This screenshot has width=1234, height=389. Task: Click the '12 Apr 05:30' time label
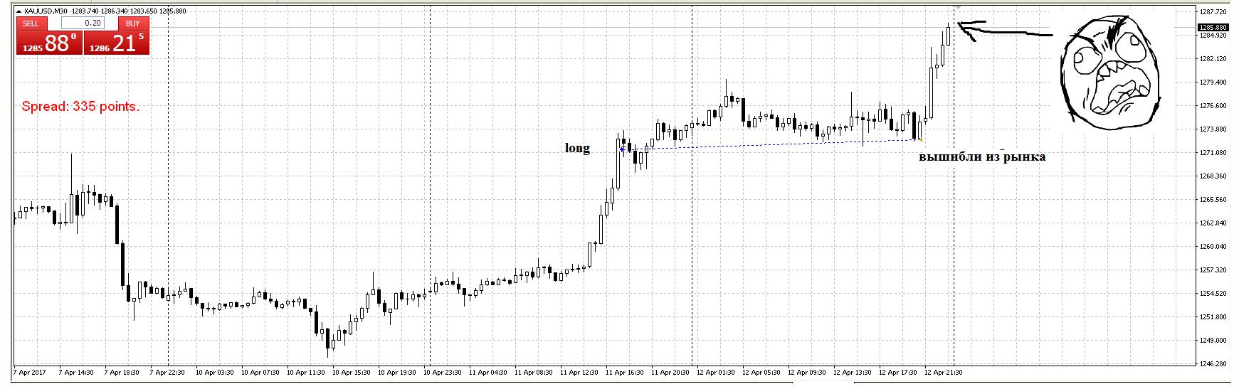pos(761,373)
